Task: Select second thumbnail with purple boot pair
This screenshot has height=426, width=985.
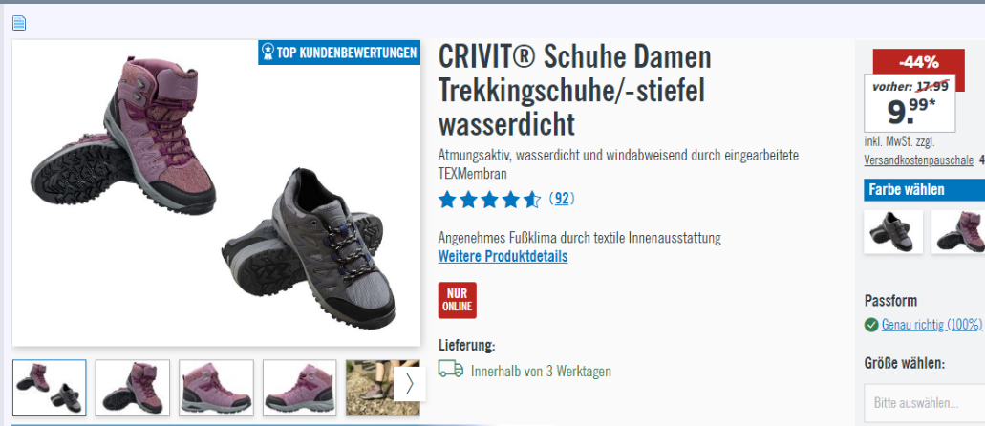Action: pos(133,388)
